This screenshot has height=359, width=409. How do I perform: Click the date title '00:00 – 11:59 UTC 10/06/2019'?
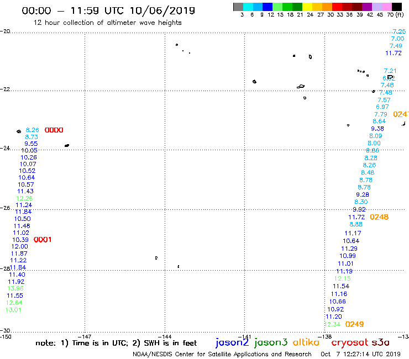pos(108,10)
